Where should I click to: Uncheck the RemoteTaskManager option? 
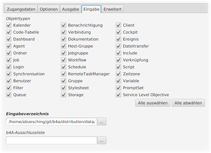pyautogui.click(x=64, y=74)
